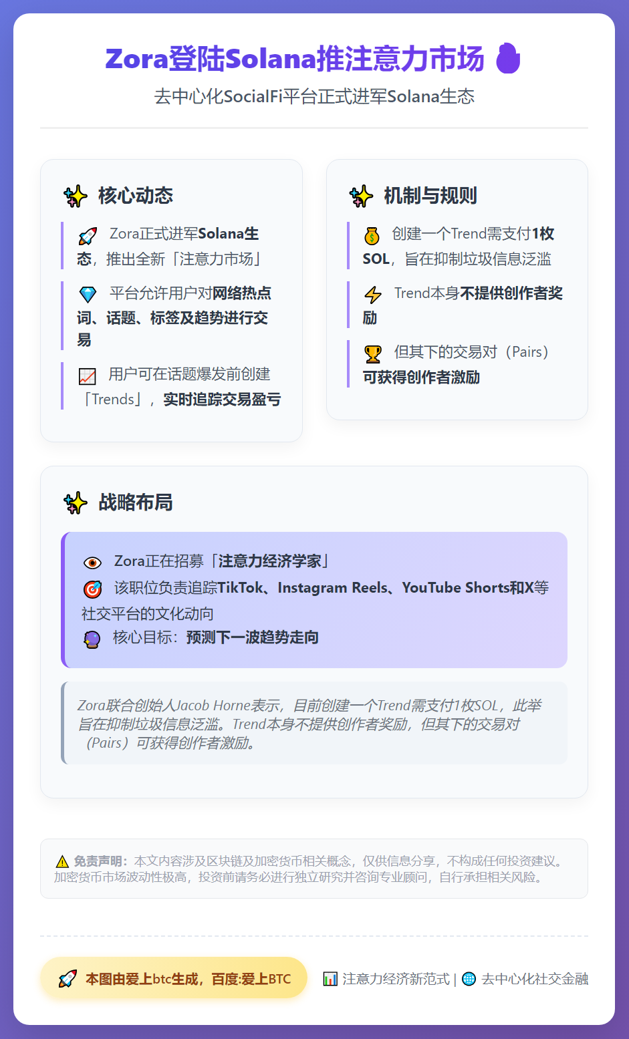629x1039 pixels.
Task: Click the diamond icon before 平台允许用户
Action: point(88,294)
